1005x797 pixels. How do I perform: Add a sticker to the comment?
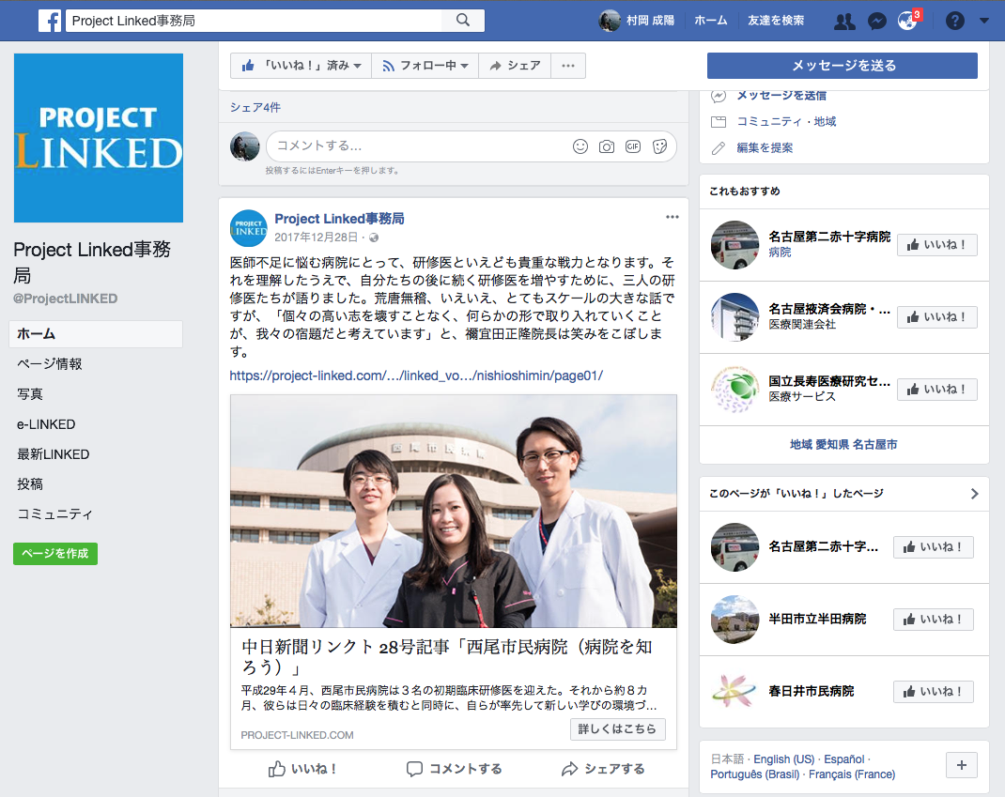pos(659,146)
